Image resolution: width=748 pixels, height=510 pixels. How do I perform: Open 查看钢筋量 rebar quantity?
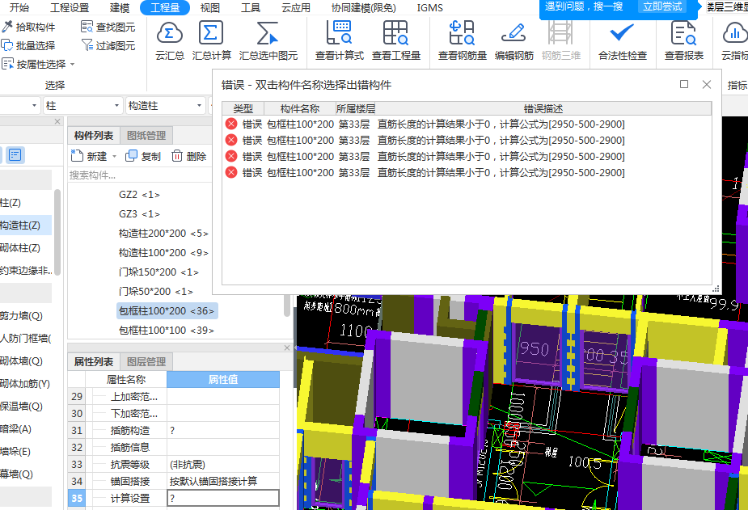pyautogui.click(x=463, y=40)
